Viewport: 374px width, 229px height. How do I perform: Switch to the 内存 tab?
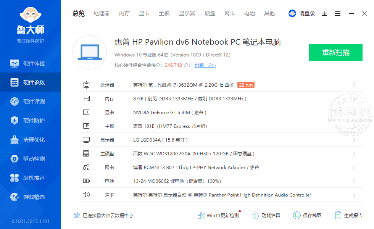coord(124,14)
